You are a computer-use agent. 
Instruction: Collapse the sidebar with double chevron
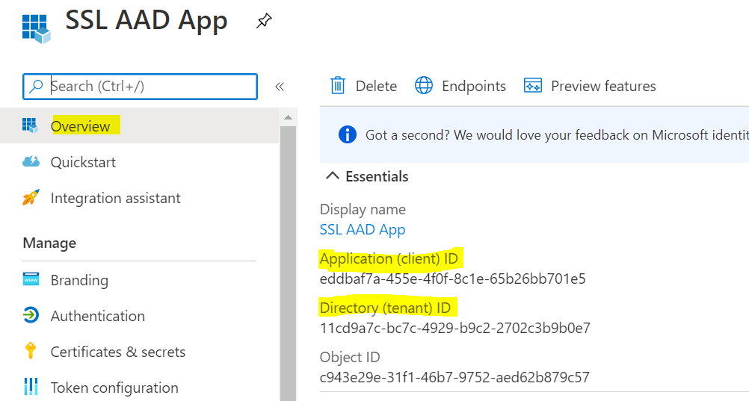tap(280, 87)
